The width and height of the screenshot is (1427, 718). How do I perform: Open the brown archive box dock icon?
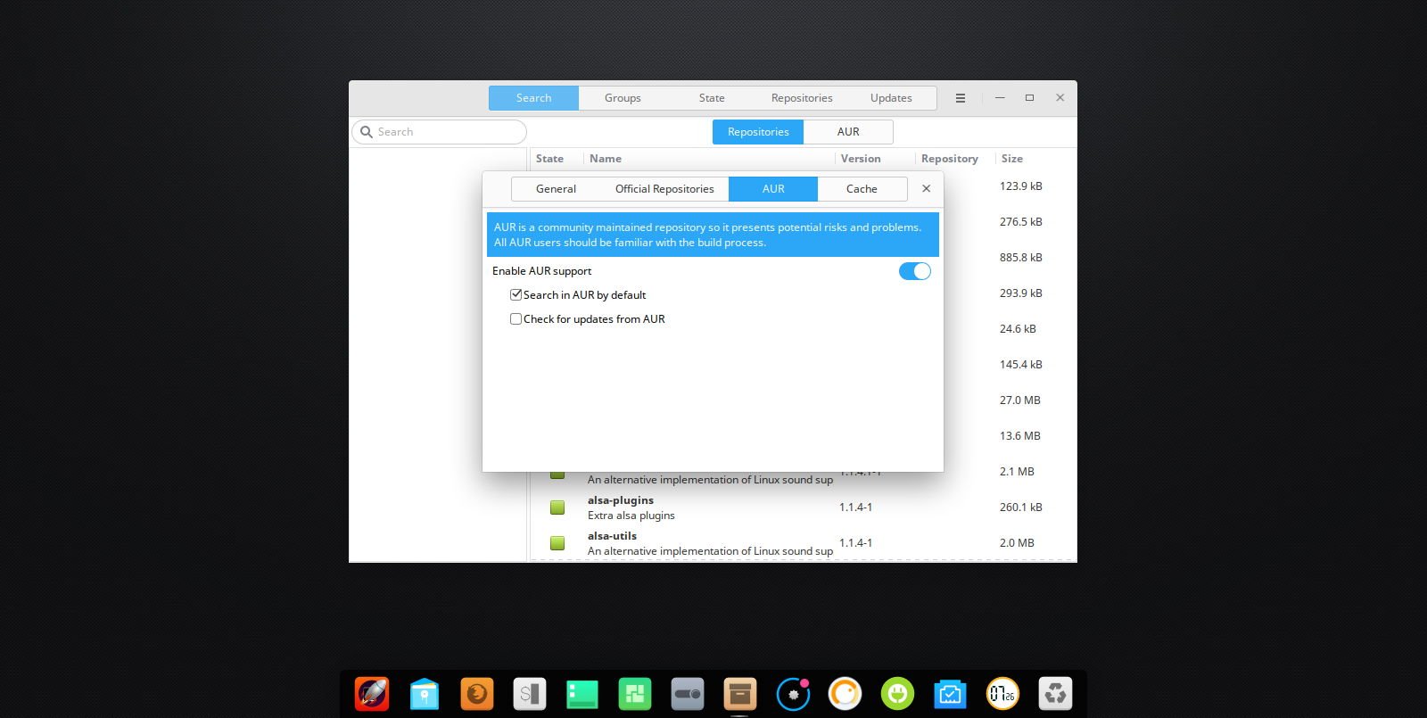point(740,693)
